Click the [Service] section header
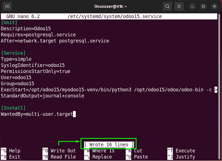This screenshot has height=161, width=222. 13,53
